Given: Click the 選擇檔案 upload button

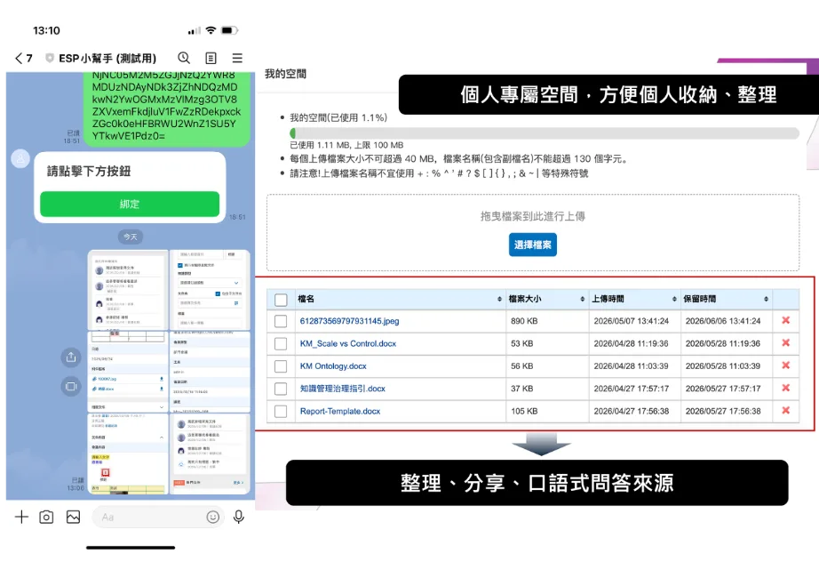Looking at the screenshot, I should coord(533,245).
